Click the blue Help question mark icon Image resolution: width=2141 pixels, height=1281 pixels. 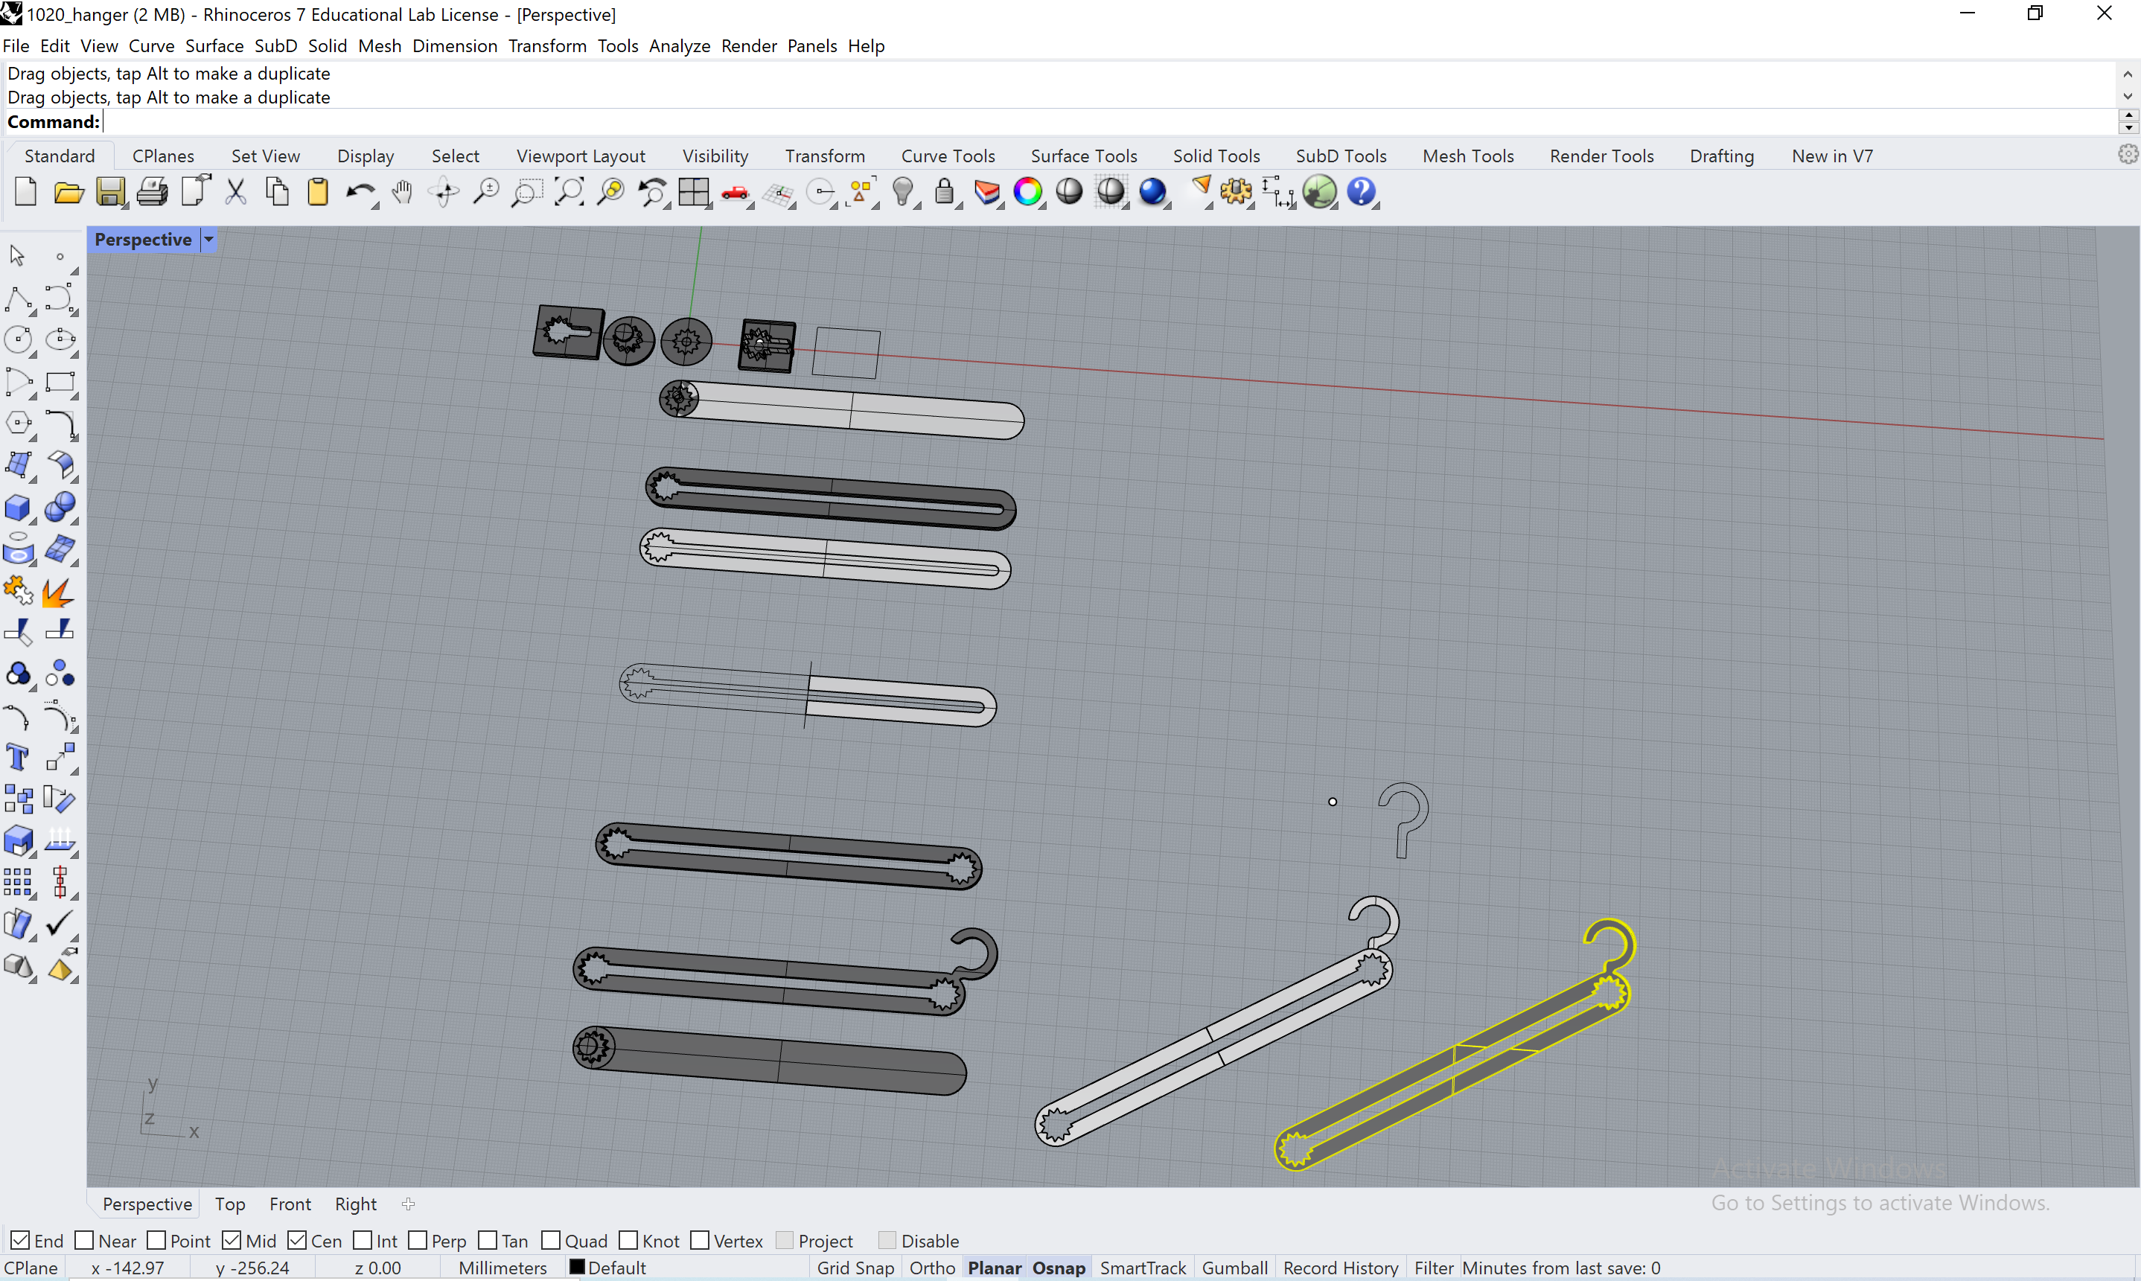pos(1362,191)
